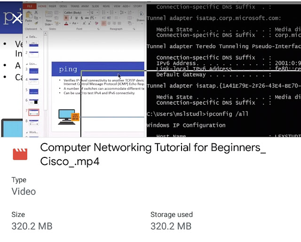This screenshot has width=301, height=242.
Task: Tap the file name Computer Networking Tutorial for Beginners_Cisco_.mp4
Action: click(x=153, y=155)
